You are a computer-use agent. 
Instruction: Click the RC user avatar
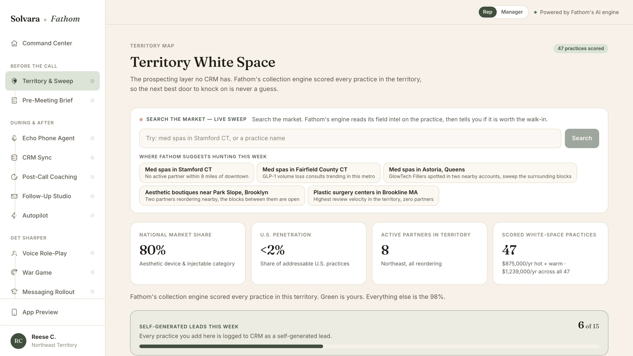pyautogui.click(x=18, y=341)
